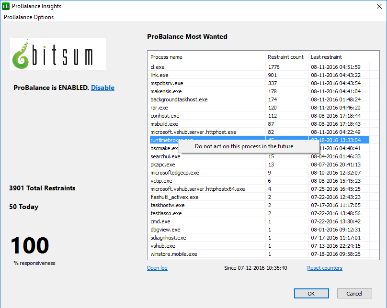The height and width of the screenshot is (308, 387).
Task: Confirm settings with the OK button
Action: point(311,293)
